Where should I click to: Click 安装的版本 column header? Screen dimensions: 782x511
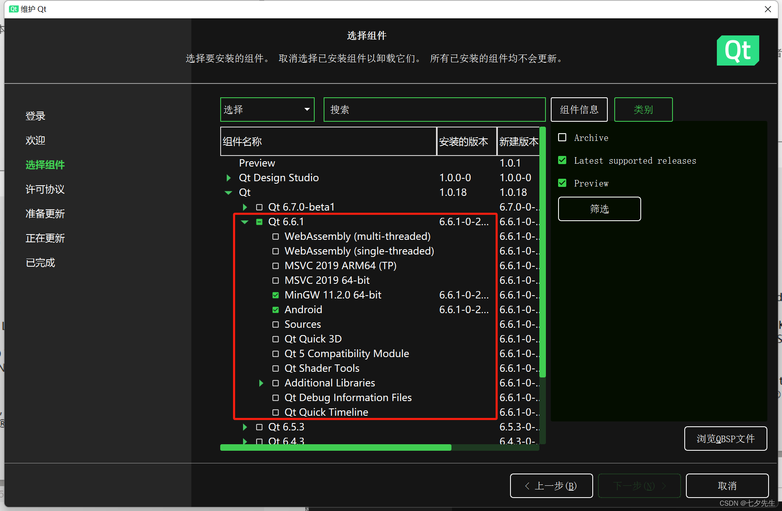[x=467, y=141]
